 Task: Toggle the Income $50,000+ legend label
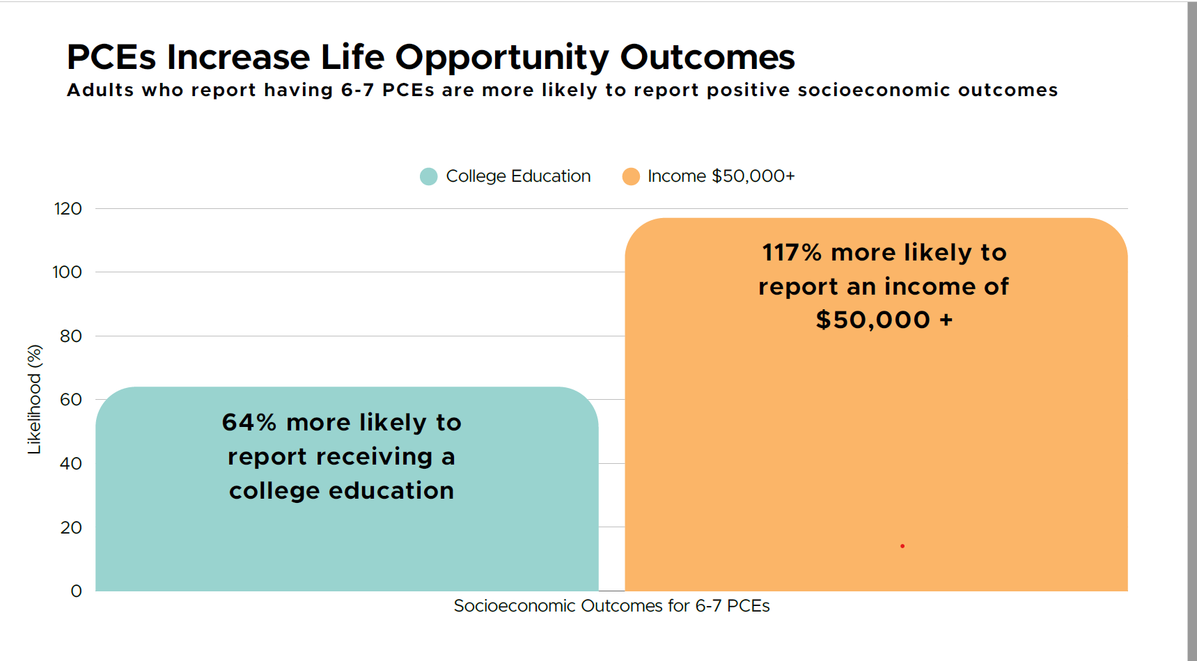(721, 176)
